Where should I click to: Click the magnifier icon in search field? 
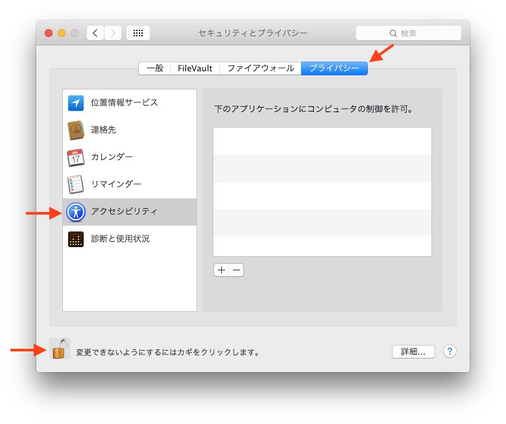point(393,33)
